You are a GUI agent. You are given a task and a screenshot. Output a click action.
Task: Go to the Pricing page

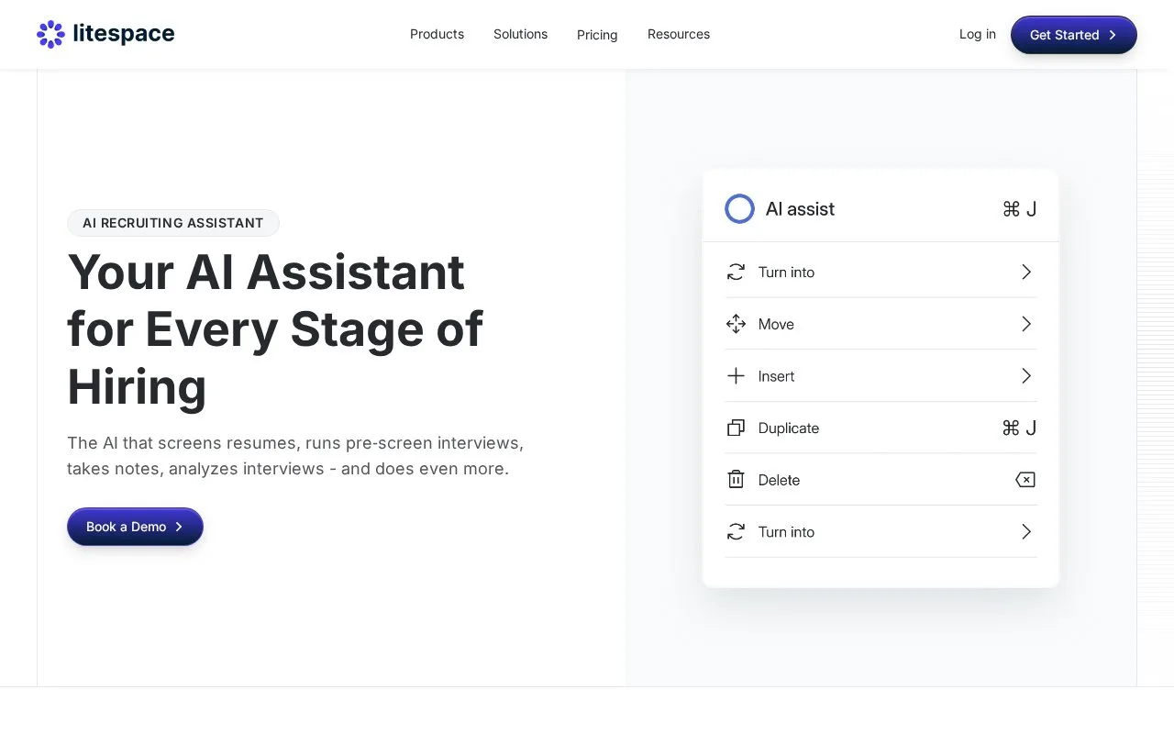coord(597,35)
